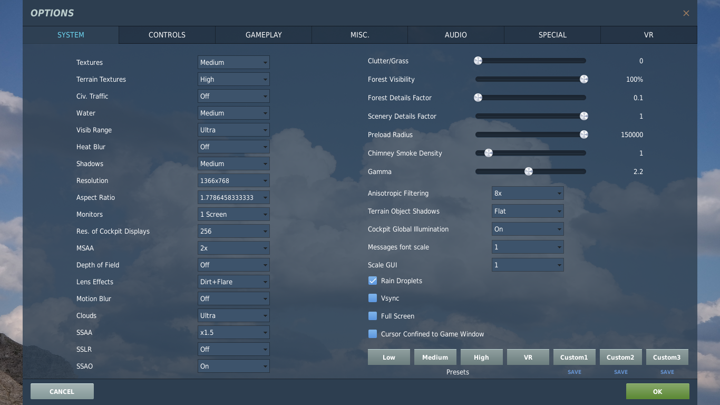
Task: Open the MSAA dropdown
Action: pyautogui.click(x=233, y=248)
